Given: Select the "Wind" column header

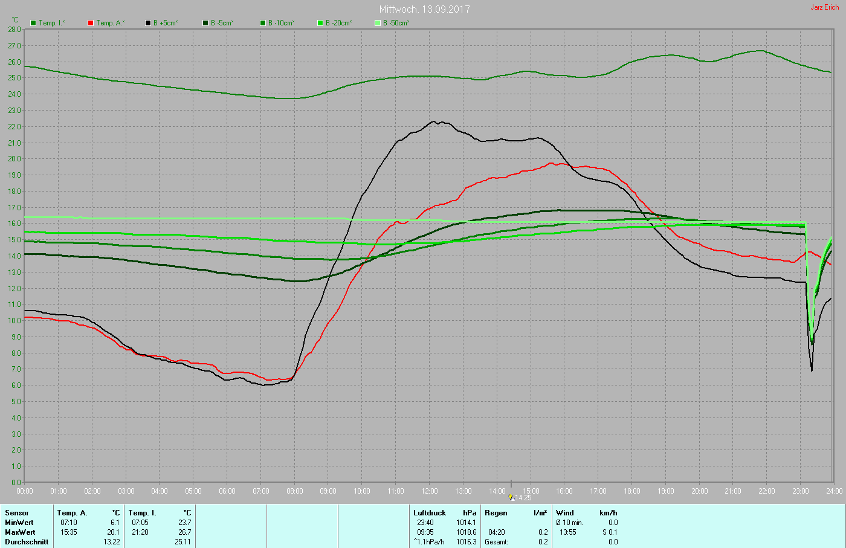Looking at the screenshot, I should (x=565, y=513).
